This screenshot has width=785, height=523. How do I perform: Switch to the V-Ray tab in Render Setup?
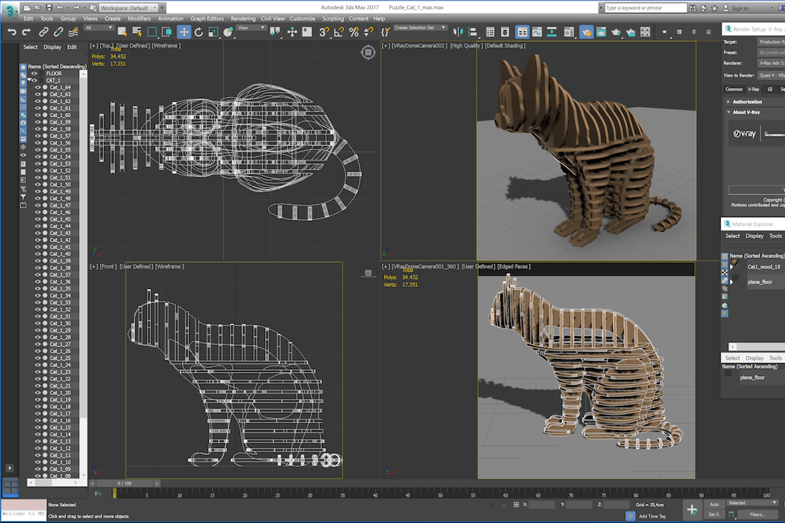coord(754,89)
